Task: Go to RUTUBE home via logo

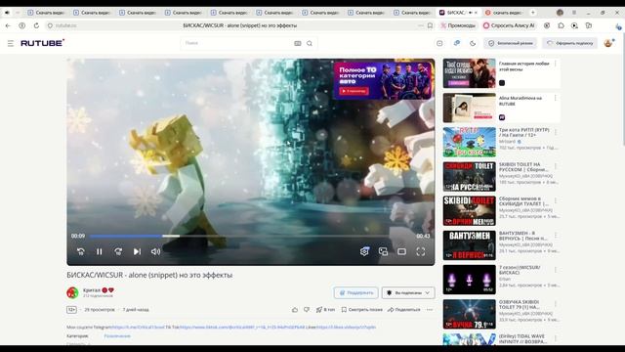Action: [42, 43]
